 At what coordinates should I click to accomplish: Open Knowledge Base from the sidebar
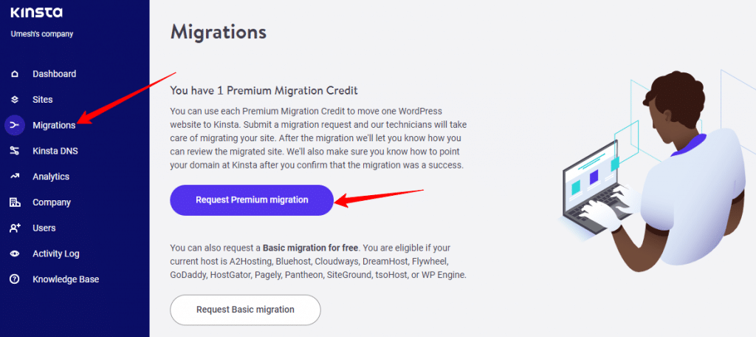tap(66, 279)
